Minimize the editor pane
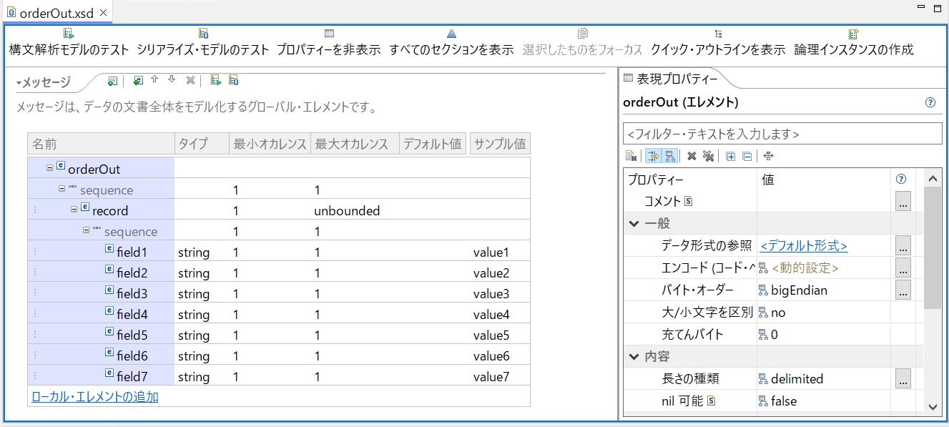The height and width of the screenshot is (427, 949). coord(921,7)
